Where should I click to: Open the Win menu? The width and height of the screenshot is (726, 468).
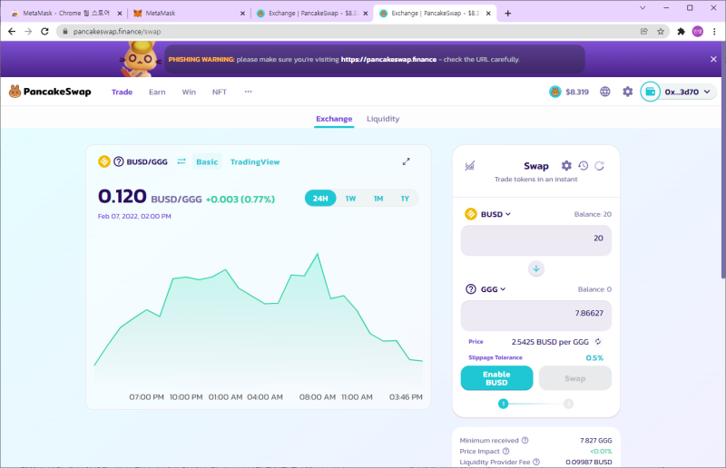click(189, 92)
